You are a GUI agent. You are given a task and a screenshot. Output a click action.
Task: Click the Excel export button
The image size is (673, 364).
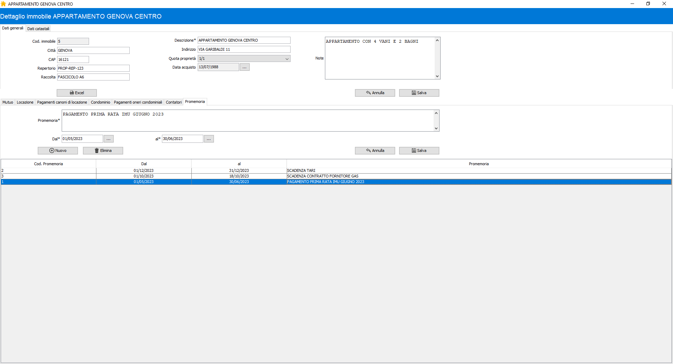pos(77,93)
